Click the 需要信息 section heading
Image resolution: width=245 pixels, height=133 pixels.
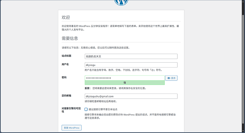pos(70,38)
